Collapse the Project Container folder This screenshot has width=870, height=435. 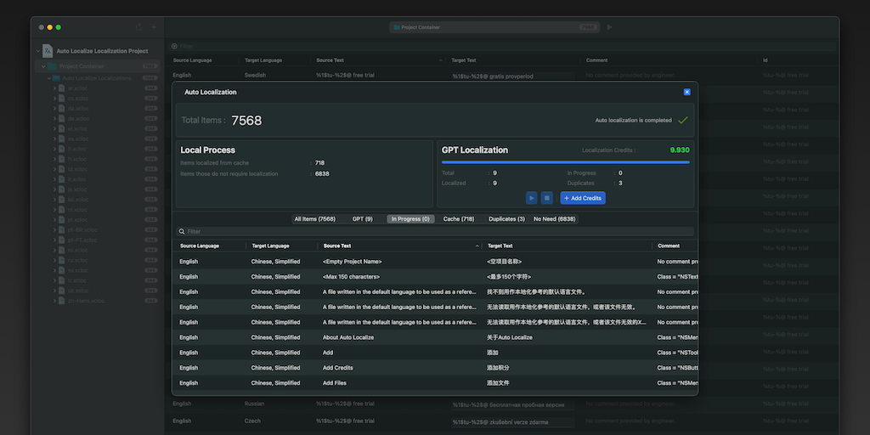[x=42, y=66]
